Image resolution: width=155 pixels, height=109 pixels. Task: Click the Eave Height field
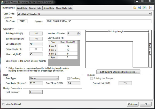pyautogui.click(x=36, y=44)
